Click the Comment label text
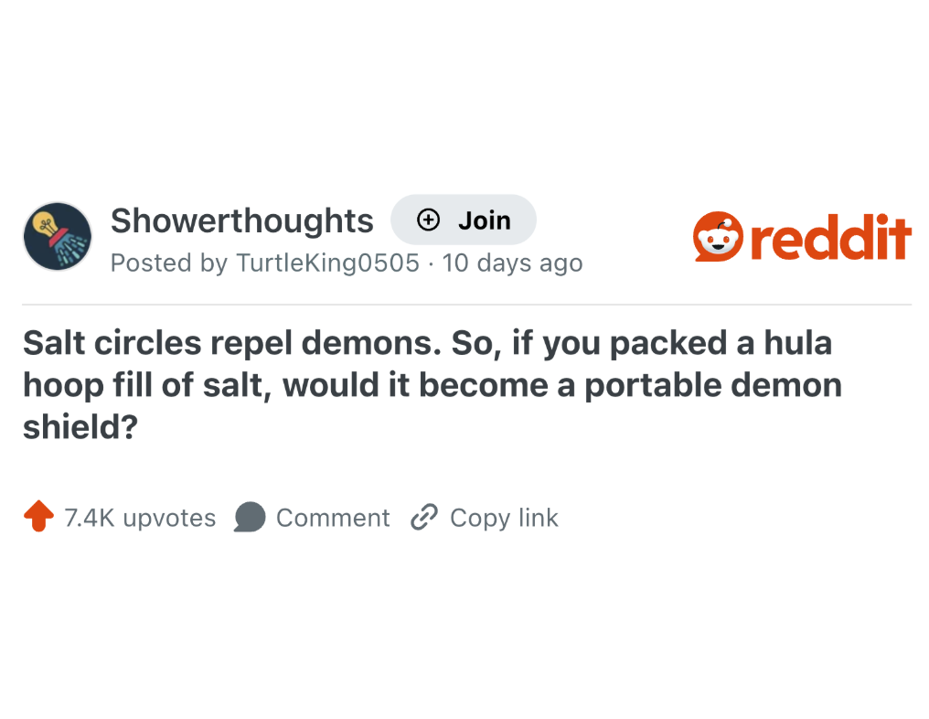Screen dimensions: 929x719 tap(333, 518)
